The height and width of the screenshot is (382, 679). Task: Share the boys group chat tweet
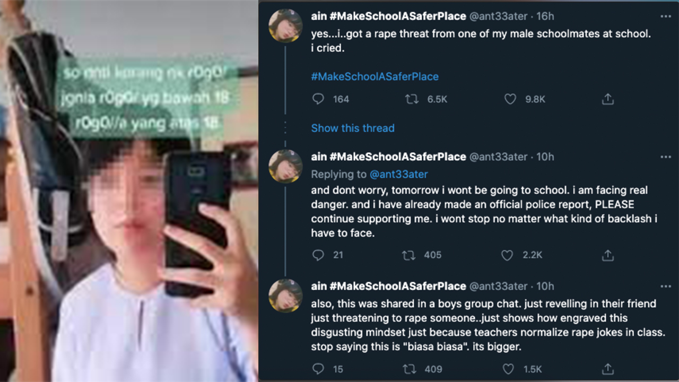tap(608, 369)
